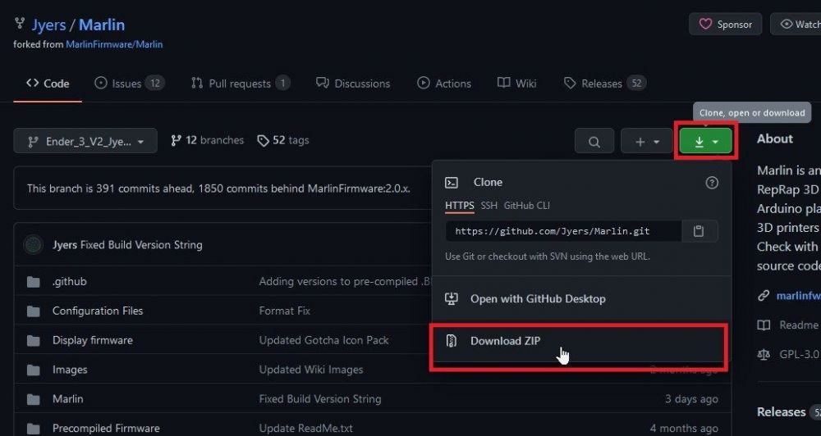Viewport: 821px width, 436px height.
Task: Toggle the green download code dropdown
Action: (706, 142)
